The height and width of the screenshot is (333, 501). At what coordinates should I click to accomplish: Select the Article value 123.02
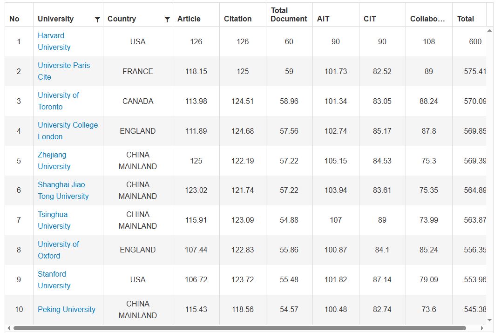196,190
